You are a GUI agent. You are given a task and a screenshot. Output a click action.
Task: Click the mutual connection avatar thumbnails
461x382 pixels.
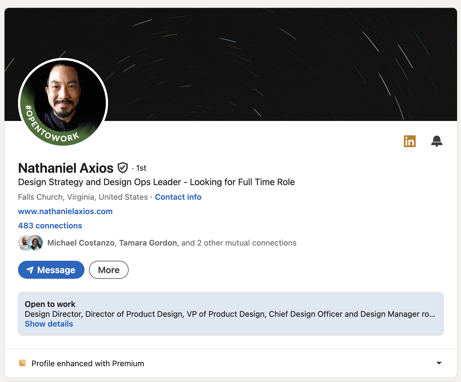(30, 242)
